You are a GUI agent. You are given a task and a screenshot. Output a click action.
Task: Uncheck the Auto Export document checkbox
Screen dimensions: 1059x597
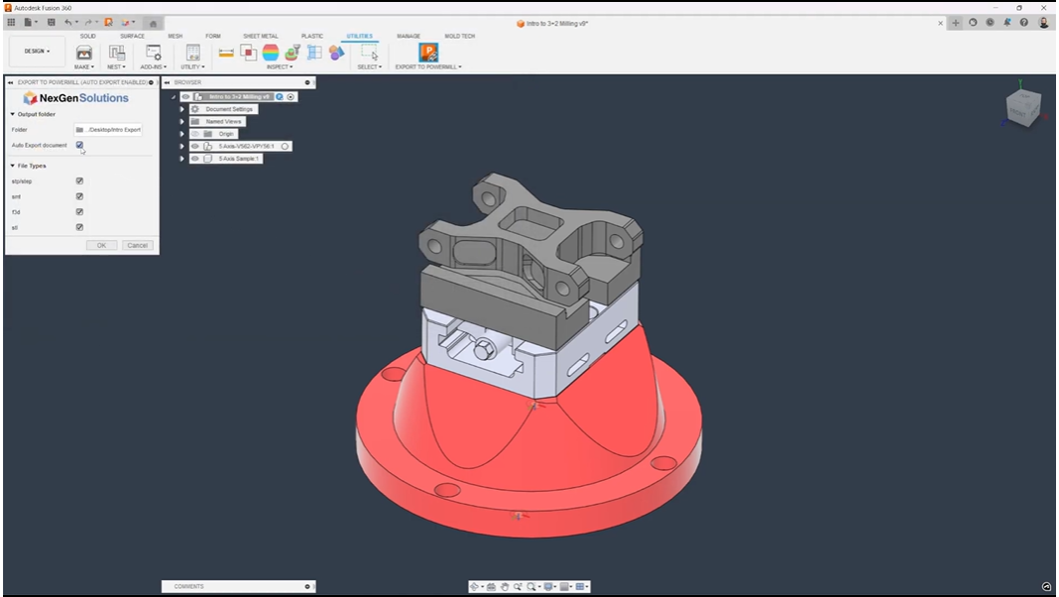(x=79, y=145)
